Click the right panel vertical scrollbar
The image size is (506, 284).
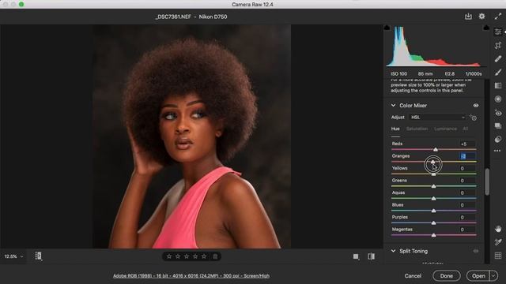[x=487, y=182]
